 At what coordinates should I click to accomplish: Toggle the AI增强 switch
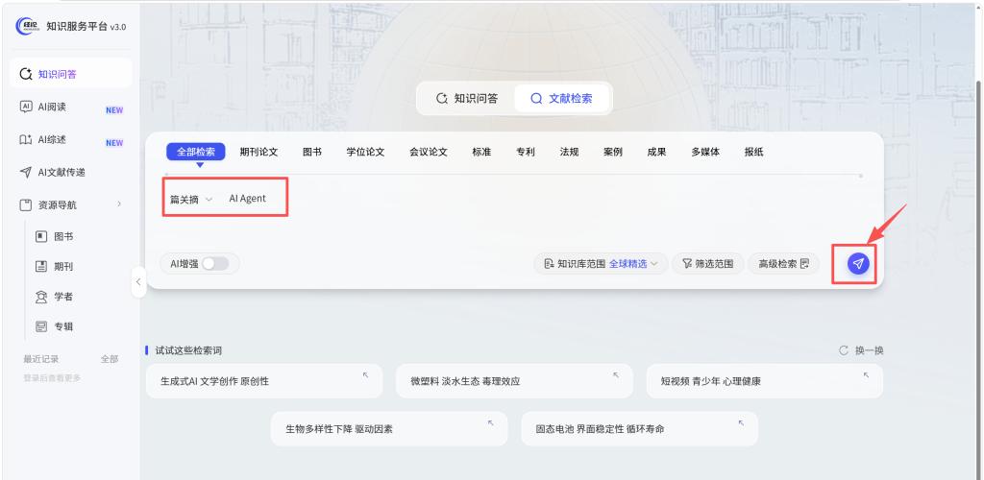tap(215, 264)
